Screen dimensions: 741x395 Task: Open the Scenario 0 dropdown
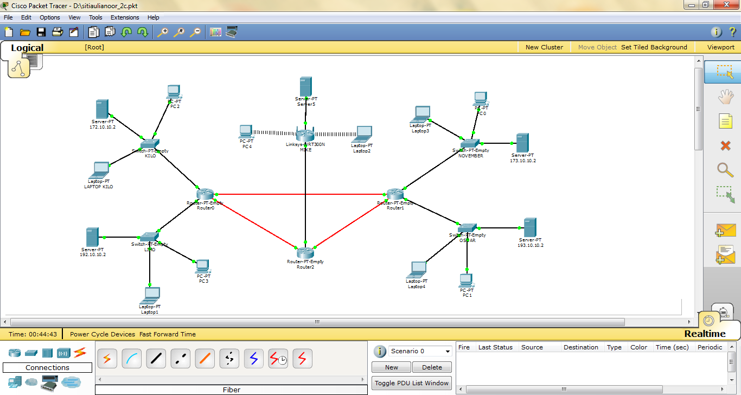point(420,351)
